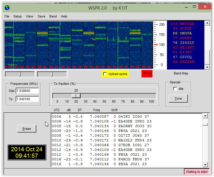
Task: Click the decode list scroll up arrow
Action: 205,116
